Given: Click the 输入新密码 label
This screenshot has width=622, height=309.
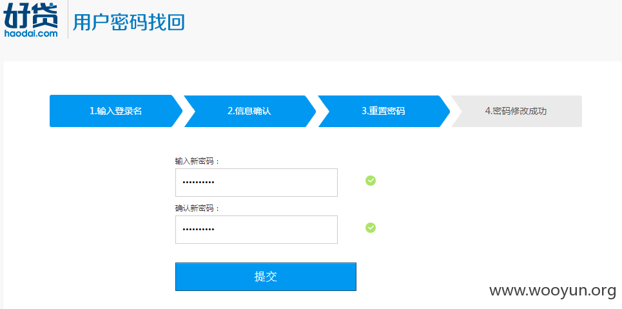Looking at the screenshot, I should point(197,161).
